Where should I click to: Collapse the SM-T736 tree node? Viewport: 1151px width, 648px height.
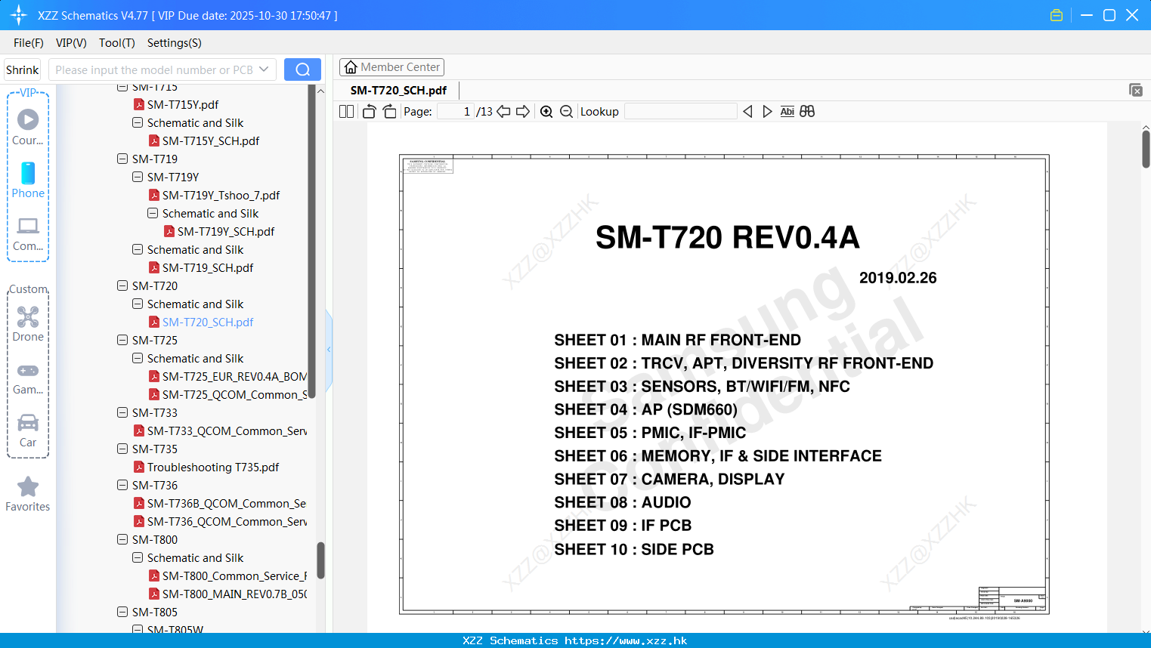122,485
